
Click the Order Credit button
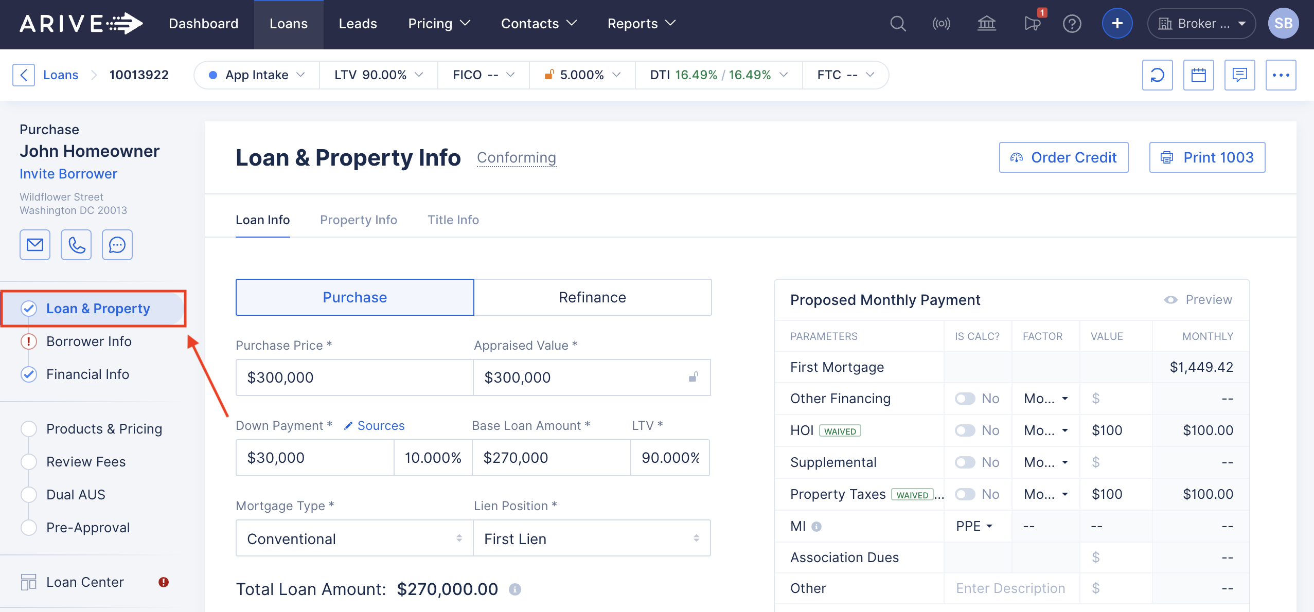coord(1063,157)
